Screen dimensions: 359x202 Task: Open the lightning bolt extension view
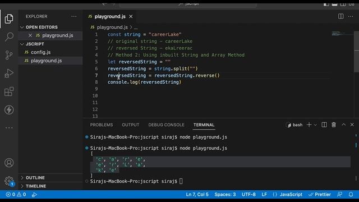[x=9, y=110]
